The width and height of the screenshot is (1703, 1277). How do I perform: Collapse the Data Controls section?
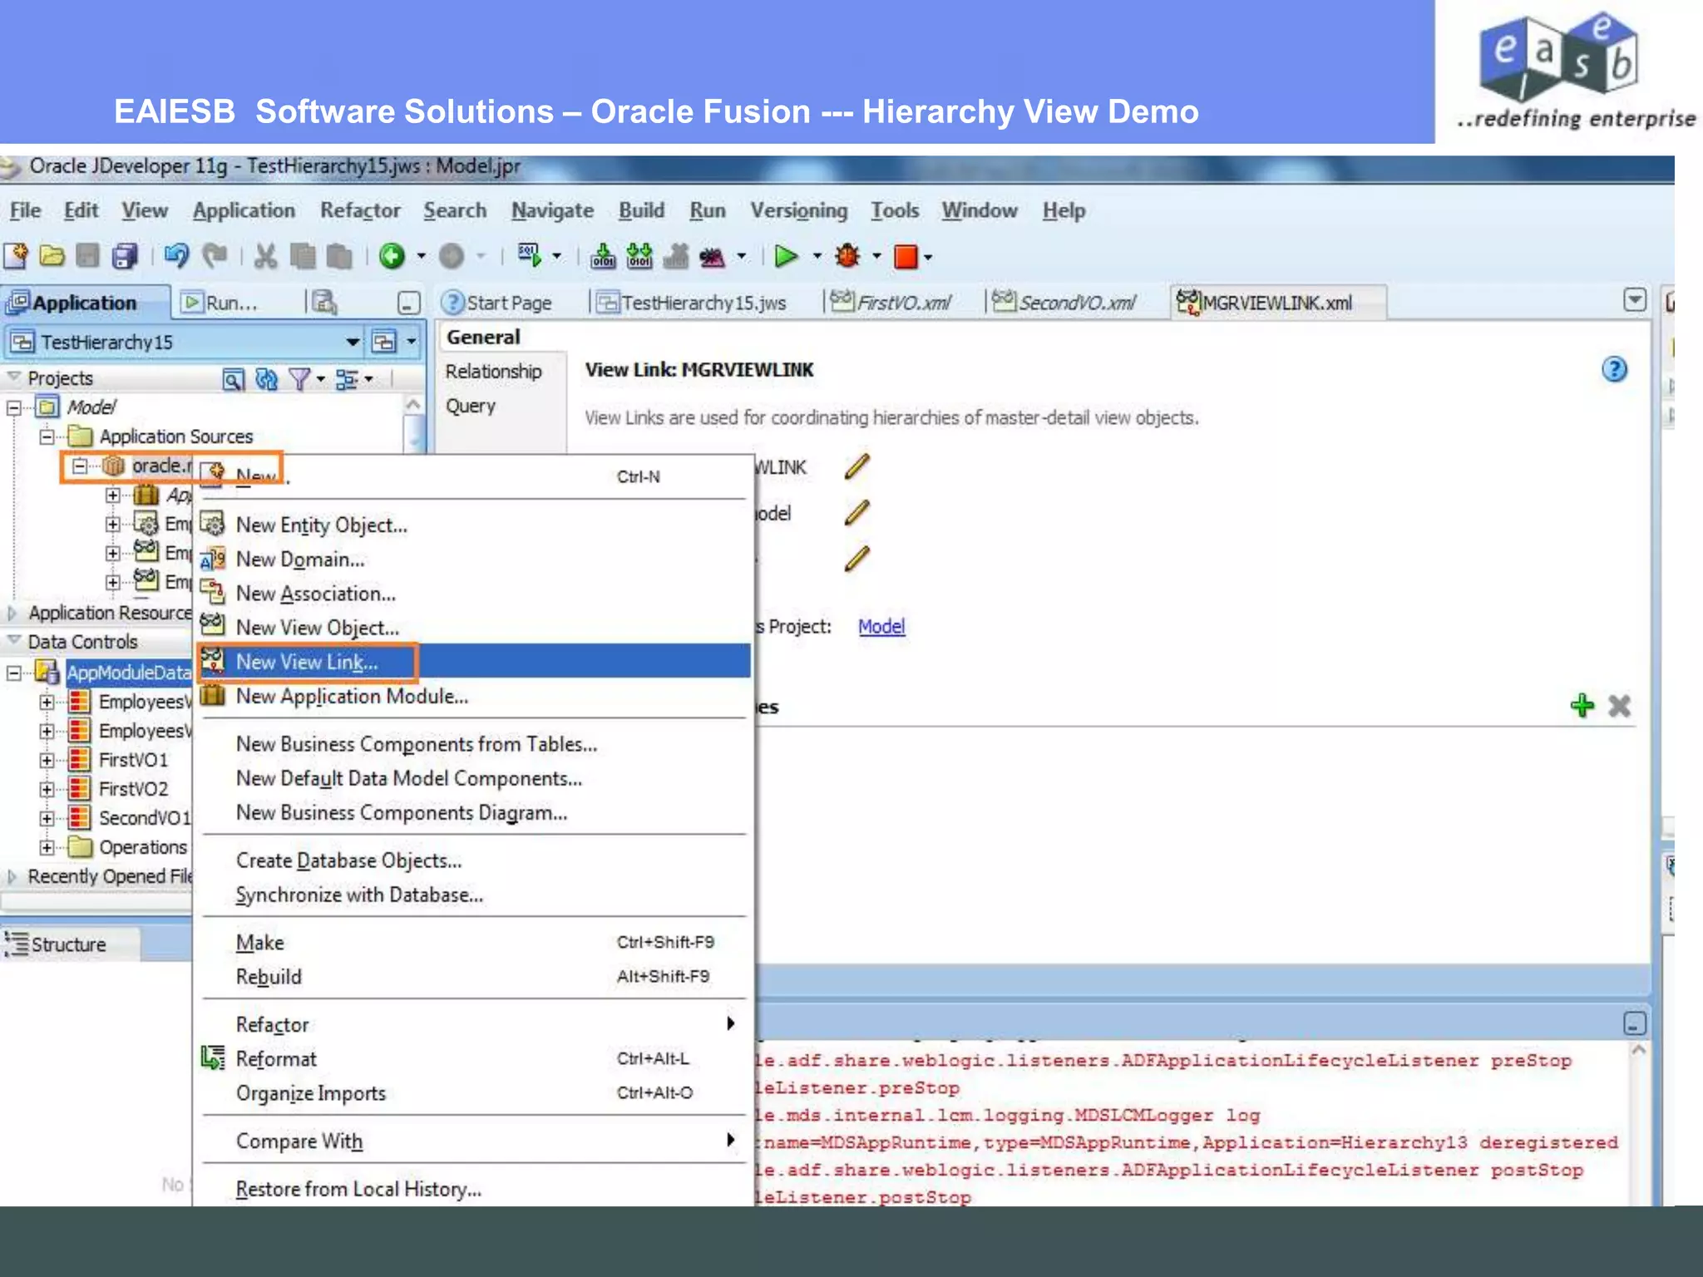point(13,641)
